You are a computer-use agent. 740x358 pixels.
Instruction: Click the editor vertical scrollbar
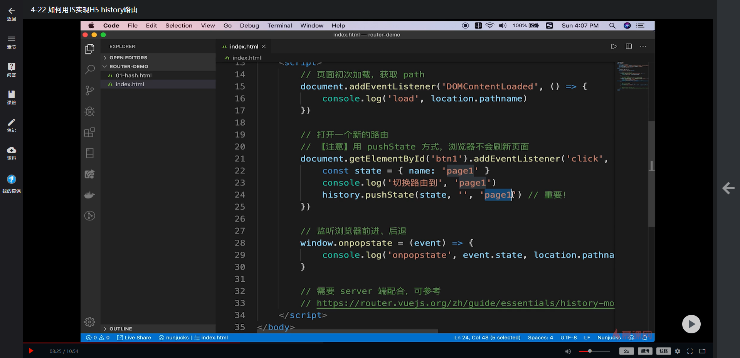(x=651, y=173)
